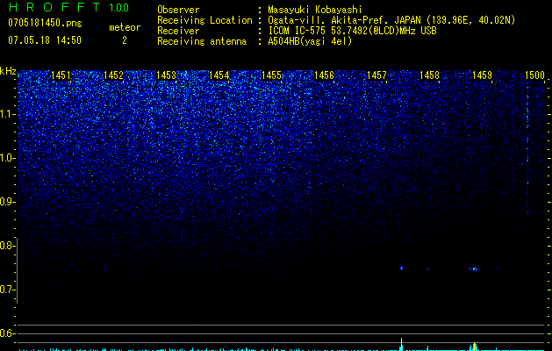Select time marker 1454 on the axis

(219, 75)
